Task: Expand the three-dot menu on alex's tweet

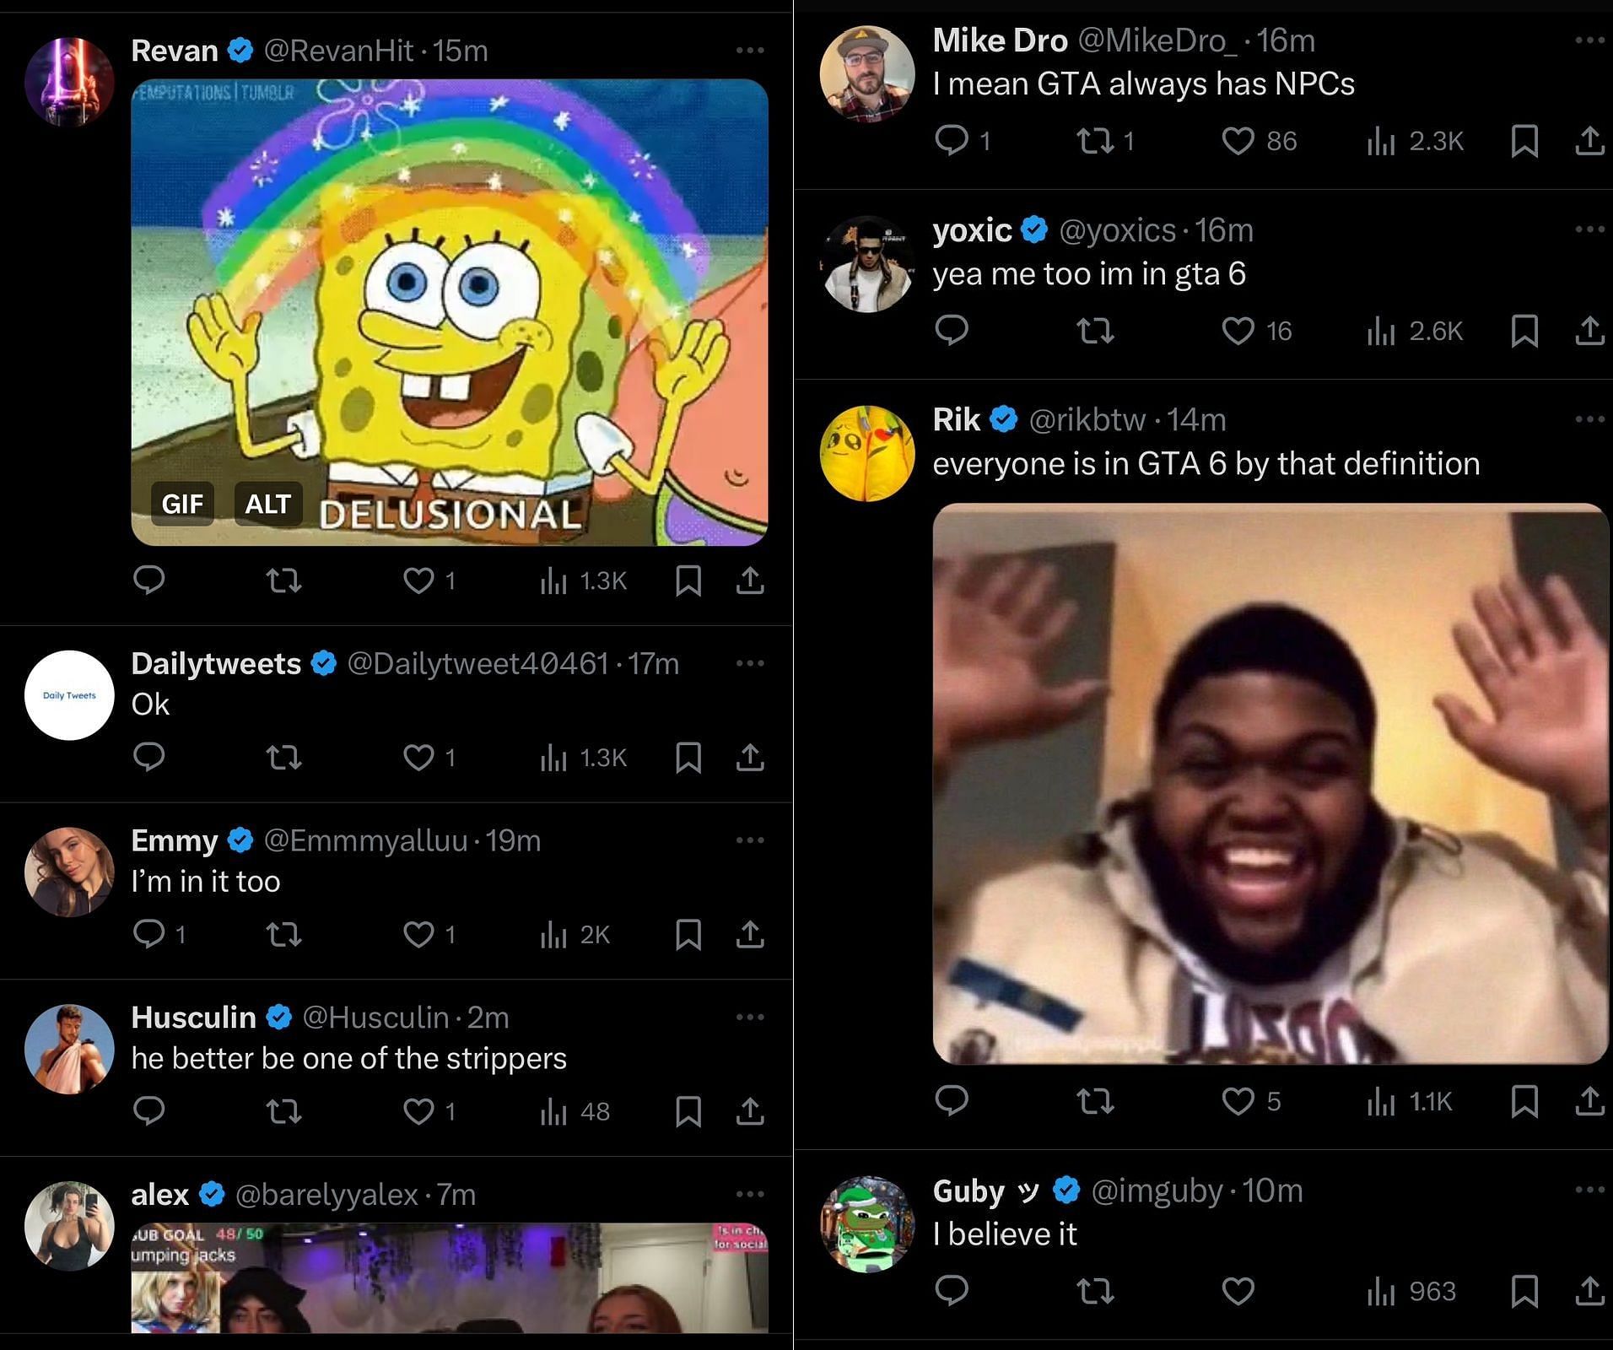Action: coord(749,1195)
